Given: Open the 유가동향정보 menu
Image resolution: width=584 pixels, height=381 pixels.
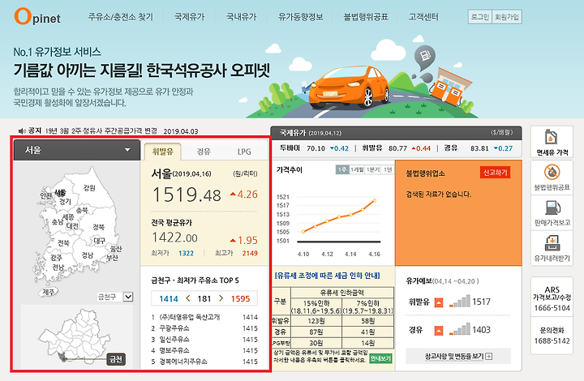Looking at the screenshot, I should [x=301, y=17].
